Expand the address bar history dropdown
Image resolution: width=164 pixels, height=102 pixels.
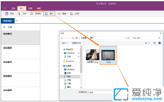click(125, 38)
